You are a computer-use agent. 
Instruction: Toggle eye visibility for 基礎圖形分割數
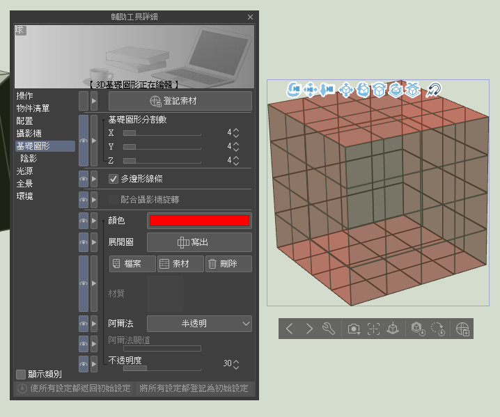[x=84, y=141]
